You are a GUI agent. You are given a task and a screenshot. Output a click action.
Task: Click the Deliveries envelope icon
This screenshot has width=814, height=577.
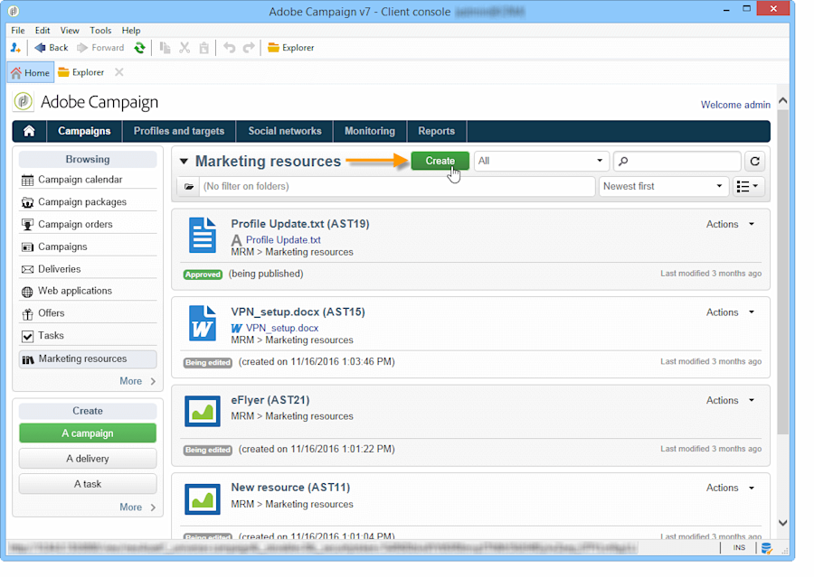[25, 268]
